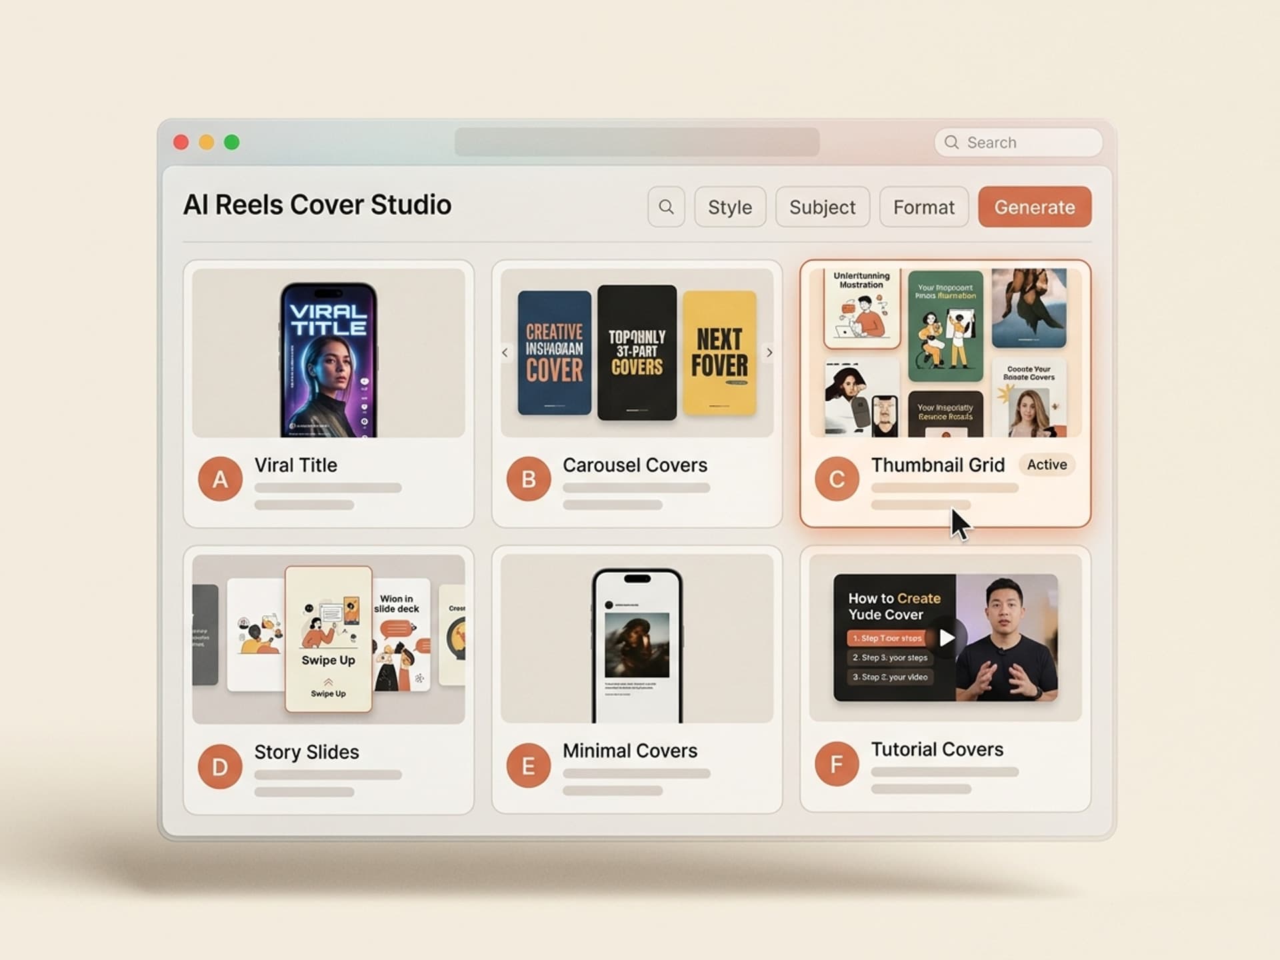Viewport: 1280px width, 960px height.
Task: Open the Style dropdown
Action: point(729,207)
